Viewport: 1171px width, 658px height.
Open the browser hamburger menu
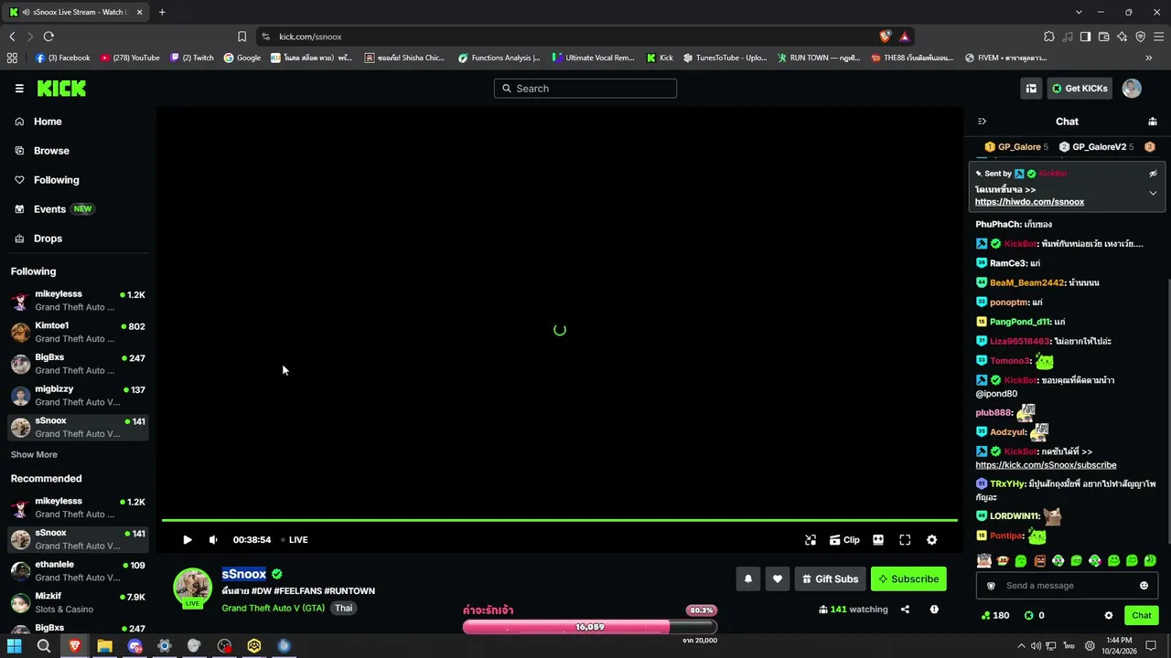[1158, 37]
